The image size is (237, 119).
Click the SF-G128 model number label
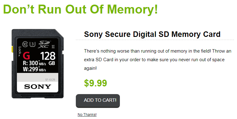tap(50, 79)
